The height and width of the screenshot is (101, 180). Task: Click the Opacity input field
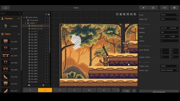pyautogui.click(x=169, y=41)
